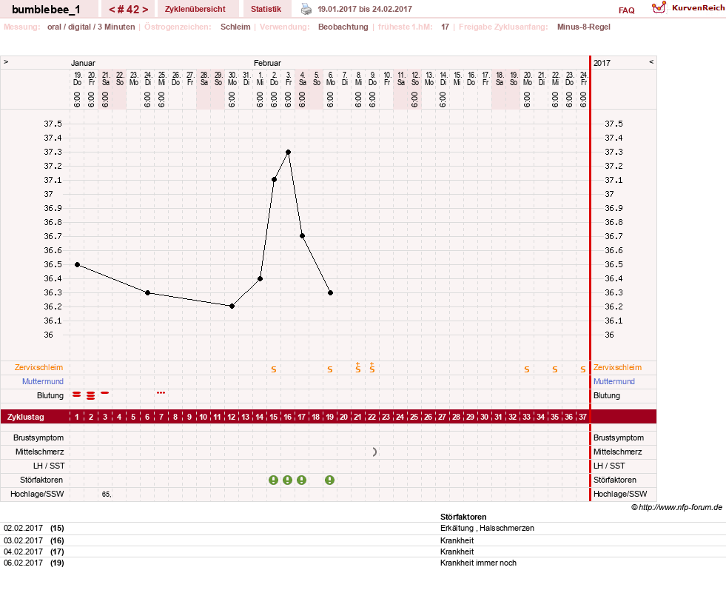The image size is (726, 590).
Task: Click the 'Krankheit immer noch' note
Action: point(478,563)
